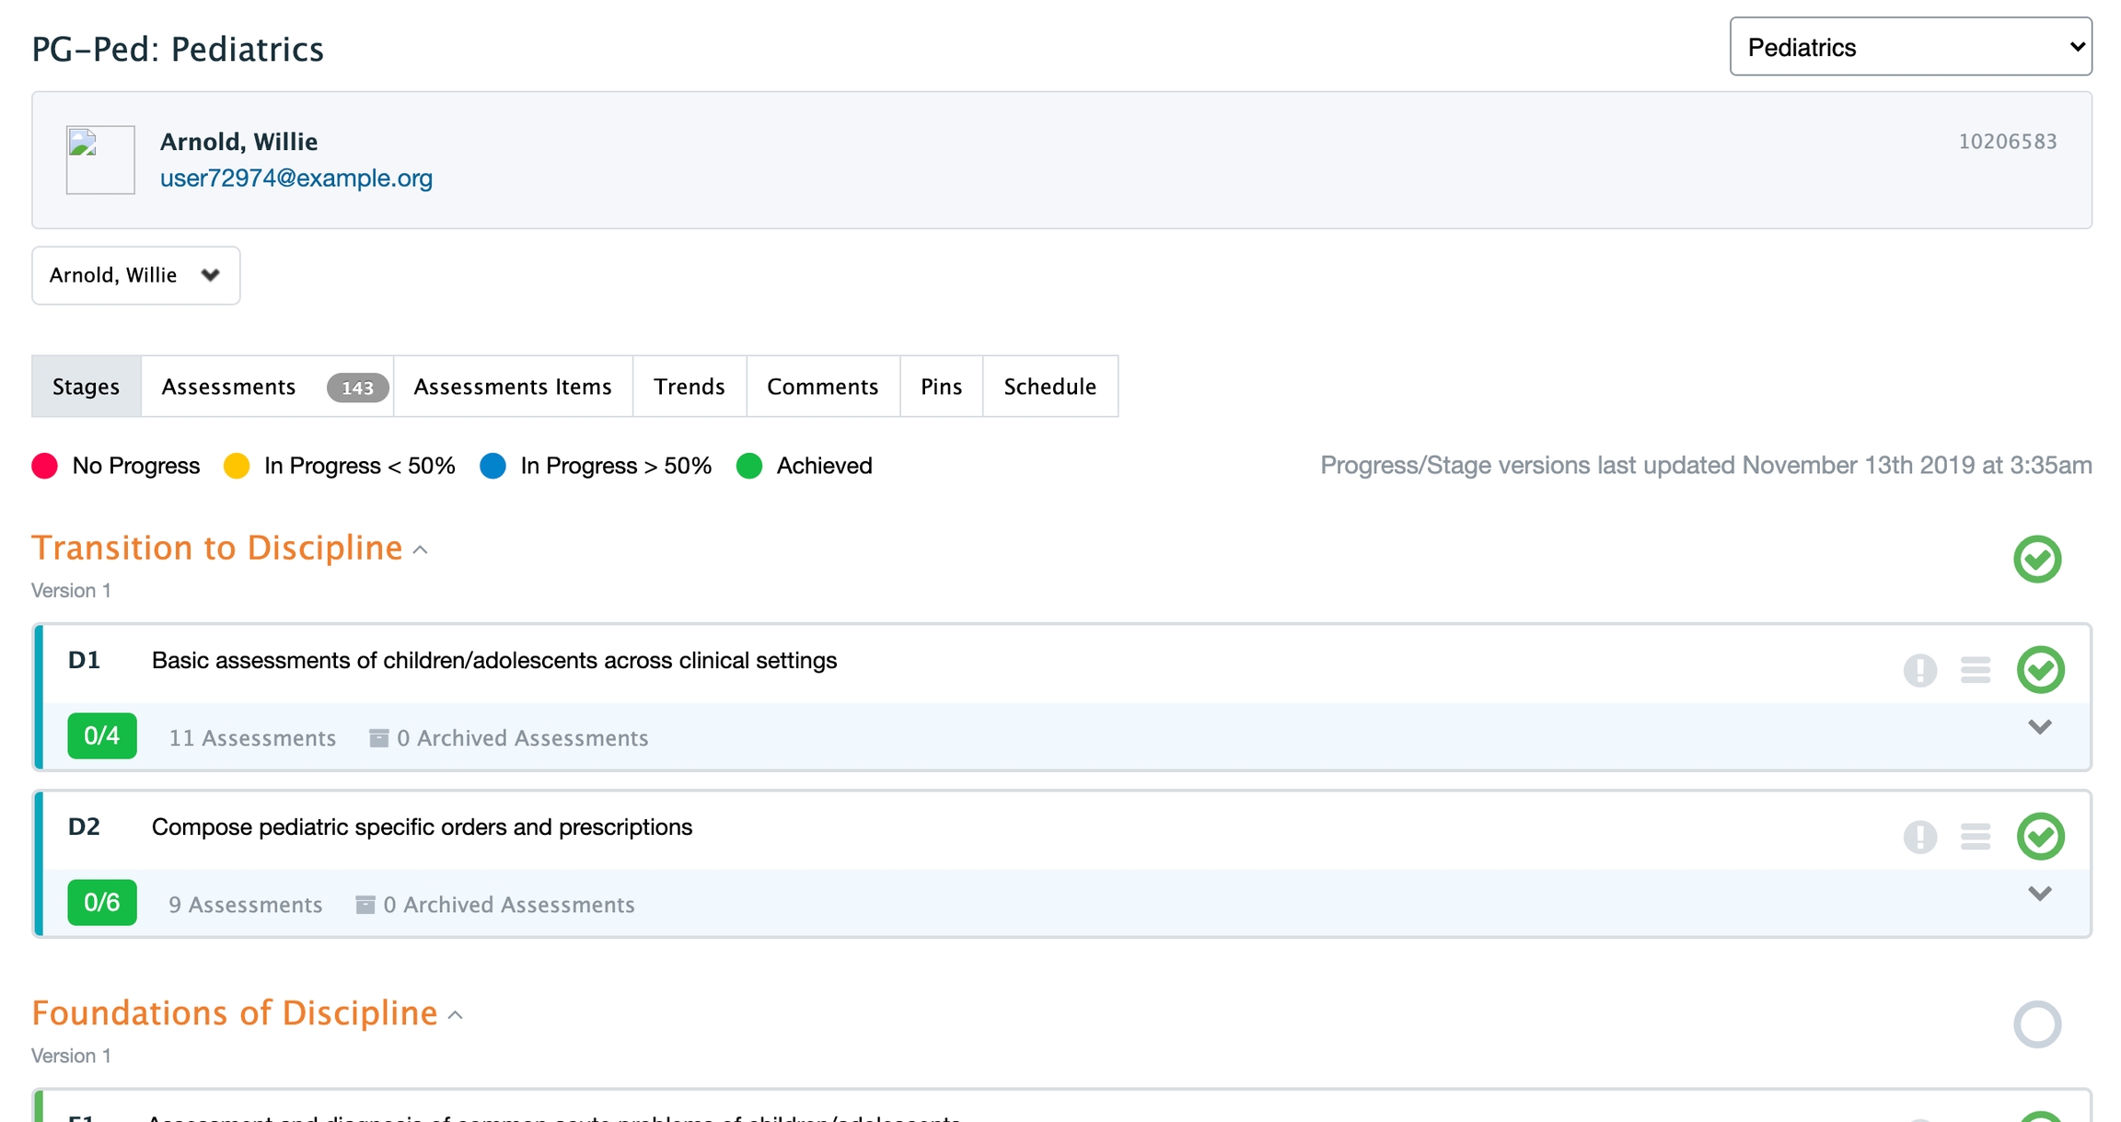The width and height of the screenshot is (2121, 1122).
Task: Open the Pediatrics course dropdown
Action: tap(1910, 47)
